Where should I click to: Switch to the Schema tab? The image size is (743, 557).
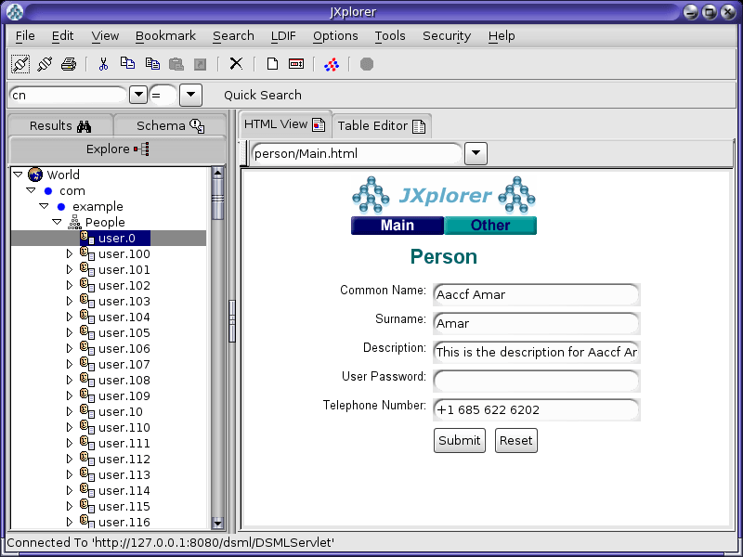[170, 126]
